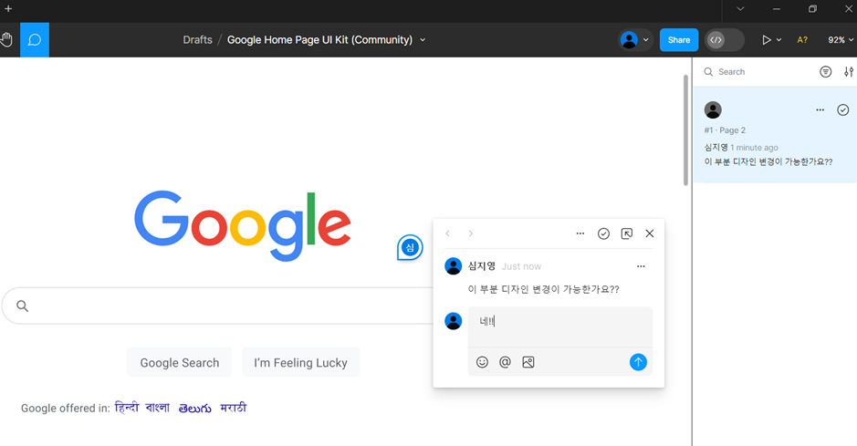857x446 pixels.
Task: Mark thread as resolved in popup
Action: [603, 233]
